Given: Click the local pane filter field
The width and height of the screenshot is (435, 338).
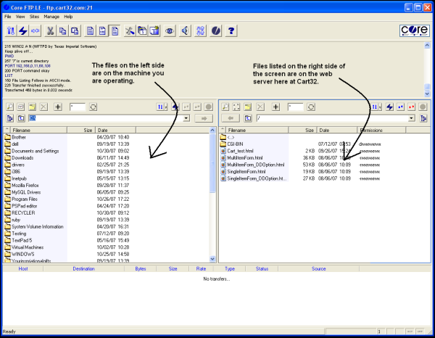Looking at the screenshot, I should 78,107.
